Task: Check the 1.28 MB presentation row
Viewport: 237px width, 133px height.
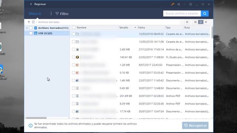Action: (x=73, y=65)
